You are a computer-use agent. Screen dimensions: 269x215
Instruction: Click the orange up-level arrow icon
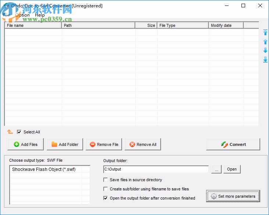10,132
